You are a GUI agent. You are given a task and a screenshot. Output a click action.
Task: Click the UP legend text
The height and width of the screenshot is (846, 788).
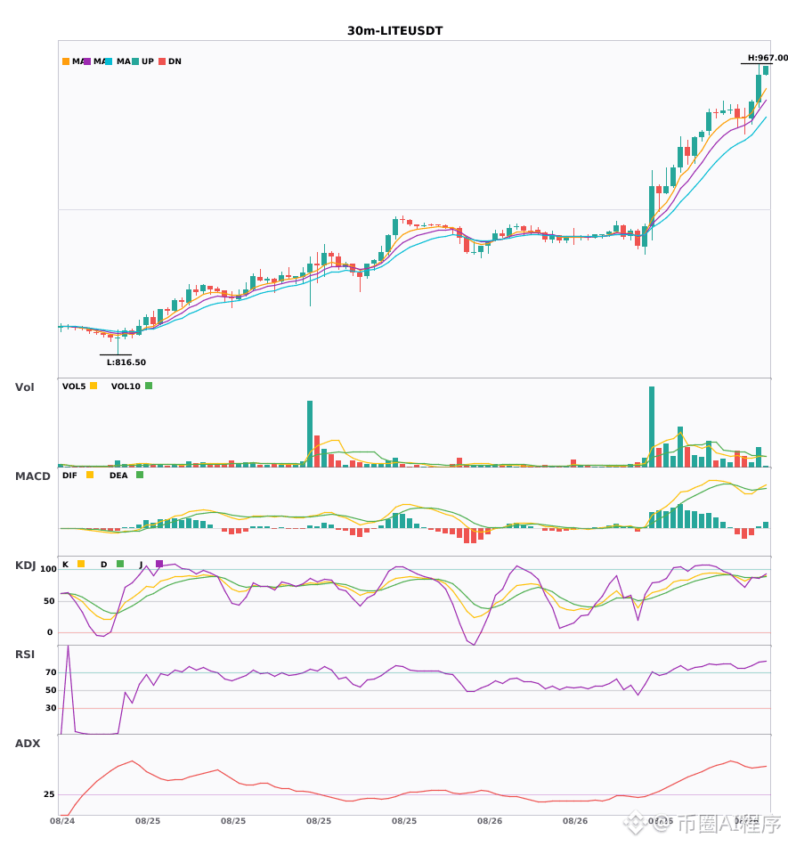point(148,61)
